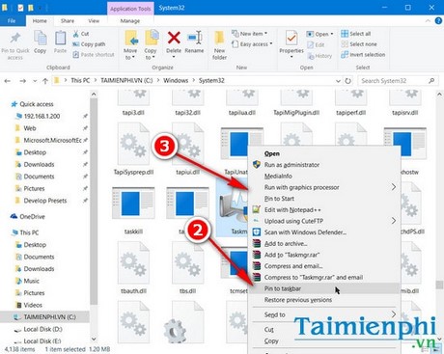Click the Back navigation arrow
This screenshot has width=444, height=354.
8,81
